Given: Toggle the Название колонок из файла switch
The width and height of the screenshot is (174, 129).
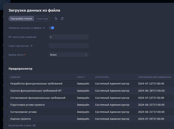Looking at the screenshot, I should pos(51,28).
